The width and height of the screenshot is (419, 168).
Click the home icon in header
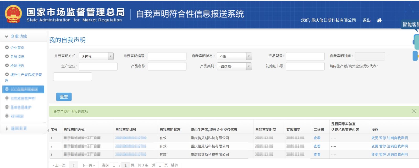(379, 20)
